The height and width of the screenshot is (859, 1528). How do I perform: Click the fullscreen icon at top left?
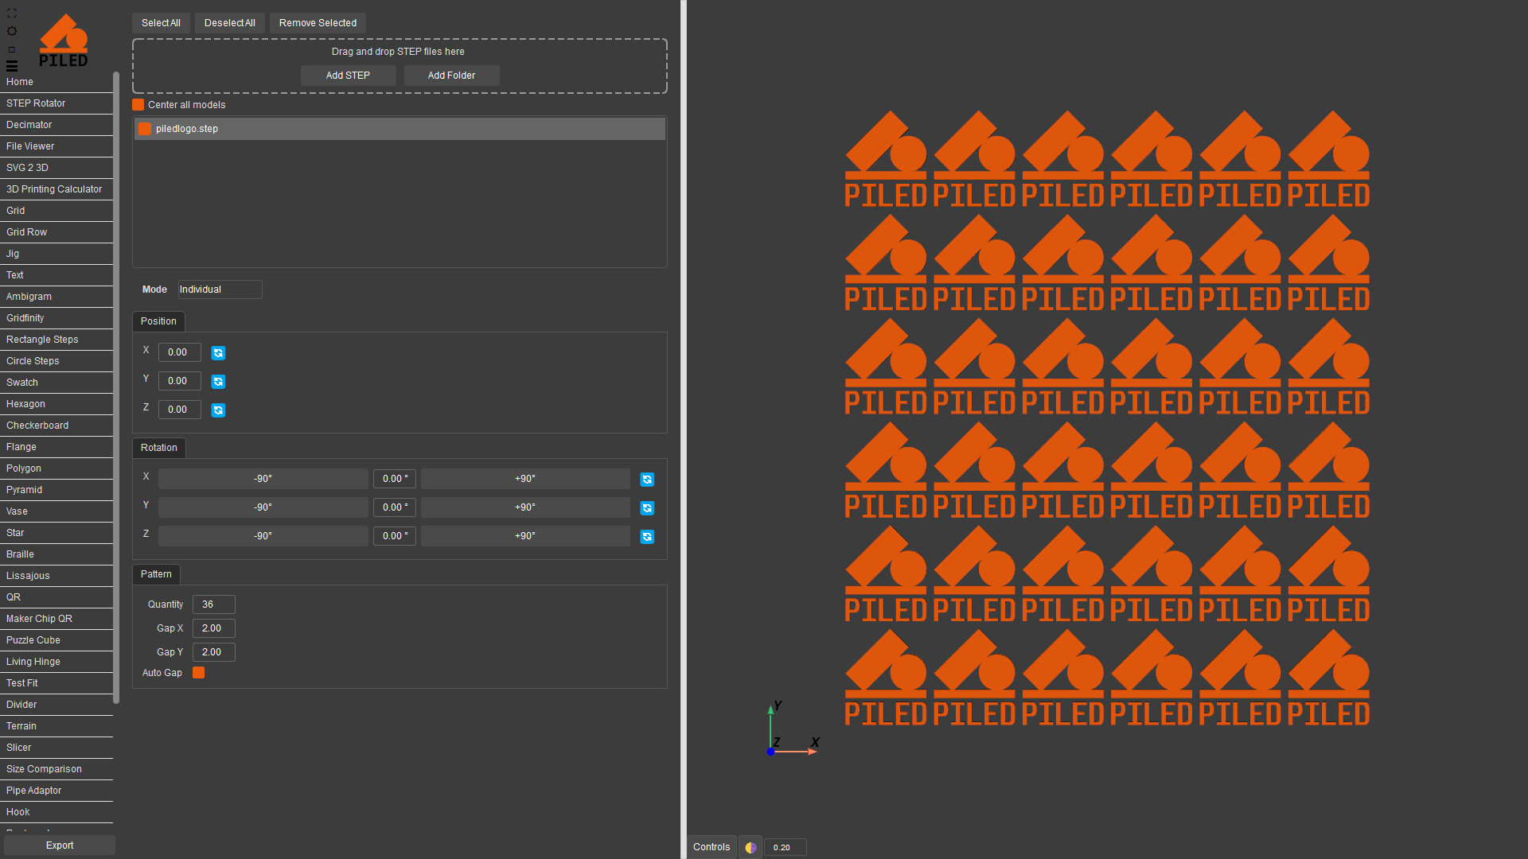(11, 14)
